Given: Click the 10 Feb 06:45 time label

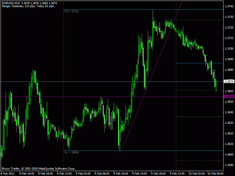Looking at the screenshot, I should click(x=215, y=173).
